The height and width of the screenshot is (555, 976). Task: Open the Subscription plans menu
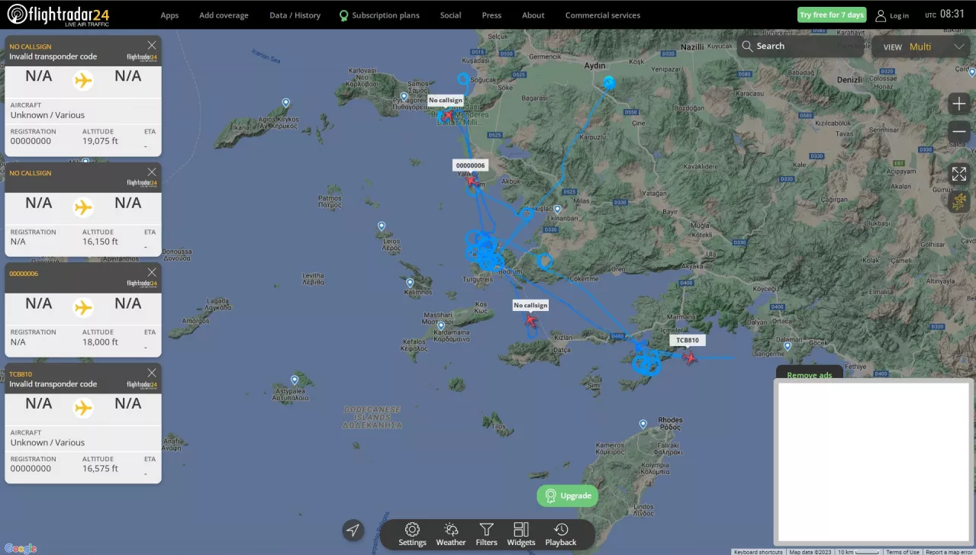(379, 15)
